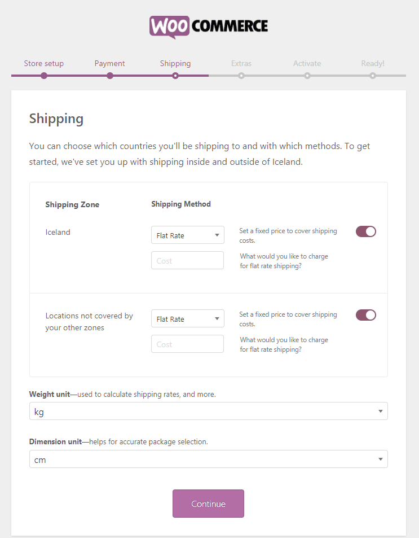Go to the Store setup step label

pyautogui.click(x=44, y=63)
